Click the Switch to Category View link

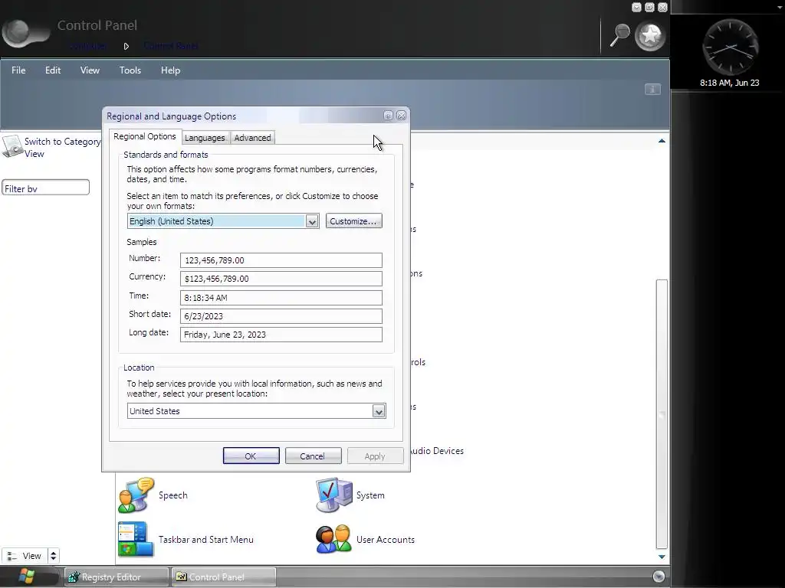point(63,148)
